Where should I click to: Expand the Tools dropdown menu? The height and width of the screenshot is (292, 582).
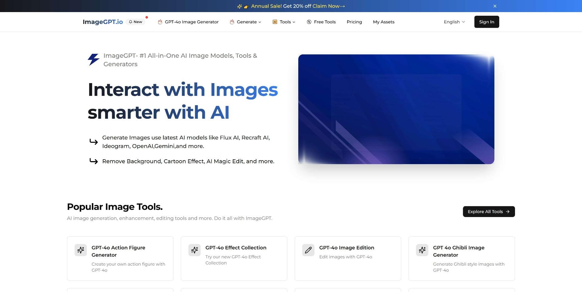(x=284, y=22)
